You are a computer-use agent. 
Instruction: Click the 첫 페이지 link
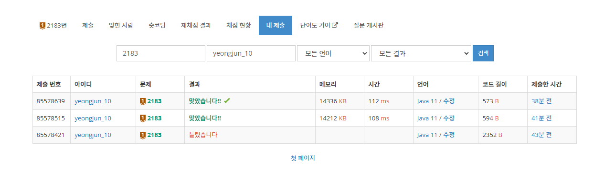[x=303, y=158]
